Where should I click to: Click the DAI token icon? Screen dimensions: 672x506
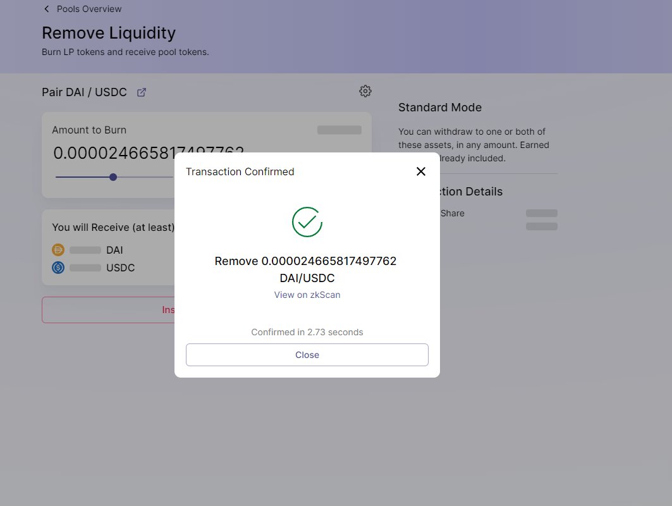click(x=58, y=250)
